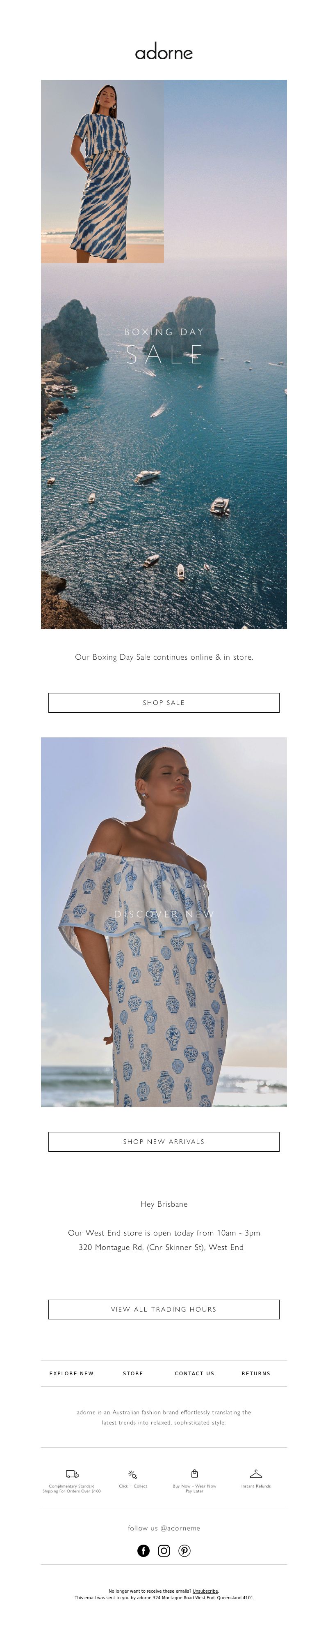Open the STORE menu link
This screenshot has height=1633, width=328.
[133, 1373]
